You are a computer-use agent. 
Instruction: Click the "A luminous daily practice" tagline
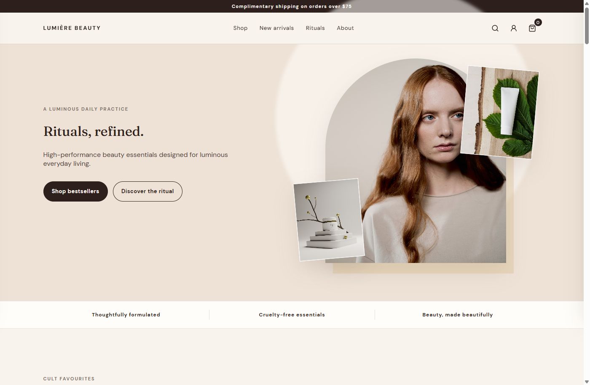86,109
